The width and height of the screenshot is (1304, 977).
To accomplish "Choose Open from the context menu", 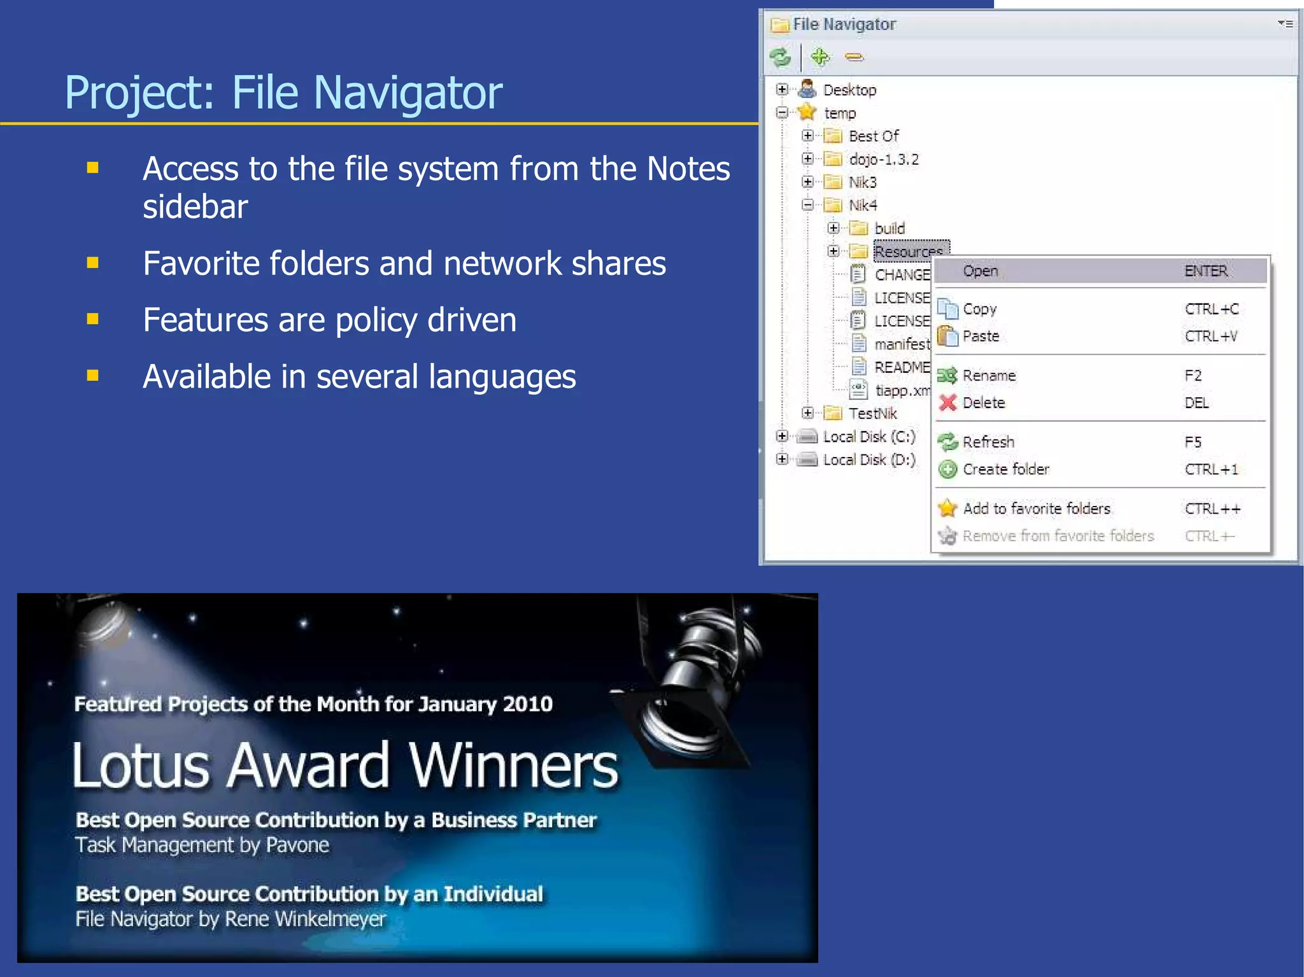I will tap(1101, 271).
